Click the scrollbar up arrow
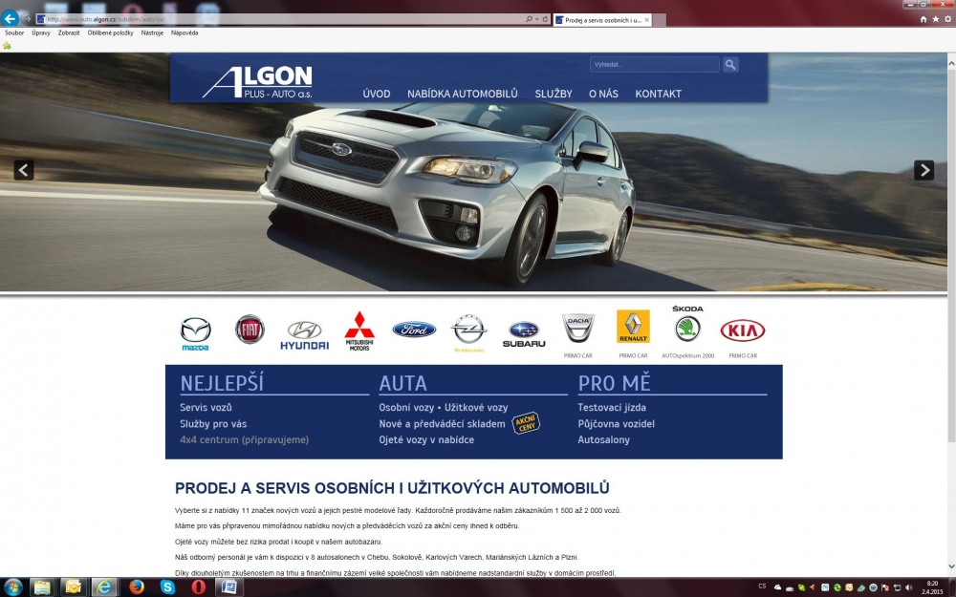 950,63
